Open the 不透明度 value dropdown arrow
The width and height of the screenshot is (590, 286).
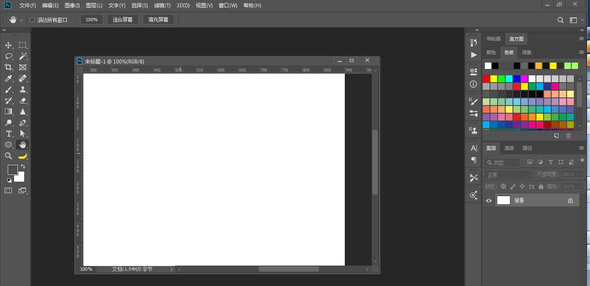[581, 174]
